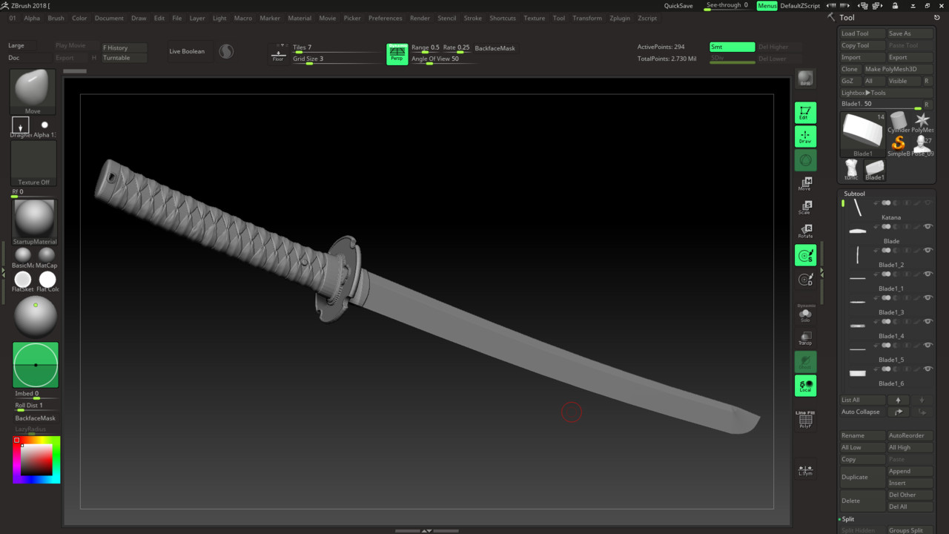The image size is (949, 534).
Task: Select the PolyMesh star tool
Action: click(922, 122)
